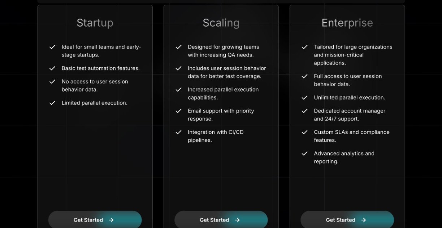Screen dimensions: 442x228
Task: Select the Startup plan heading
Action: pos(95,23)
